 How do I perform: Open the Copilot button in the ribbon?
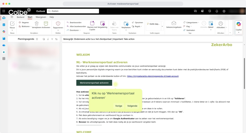pyautogui.click(x=239, y=25)
